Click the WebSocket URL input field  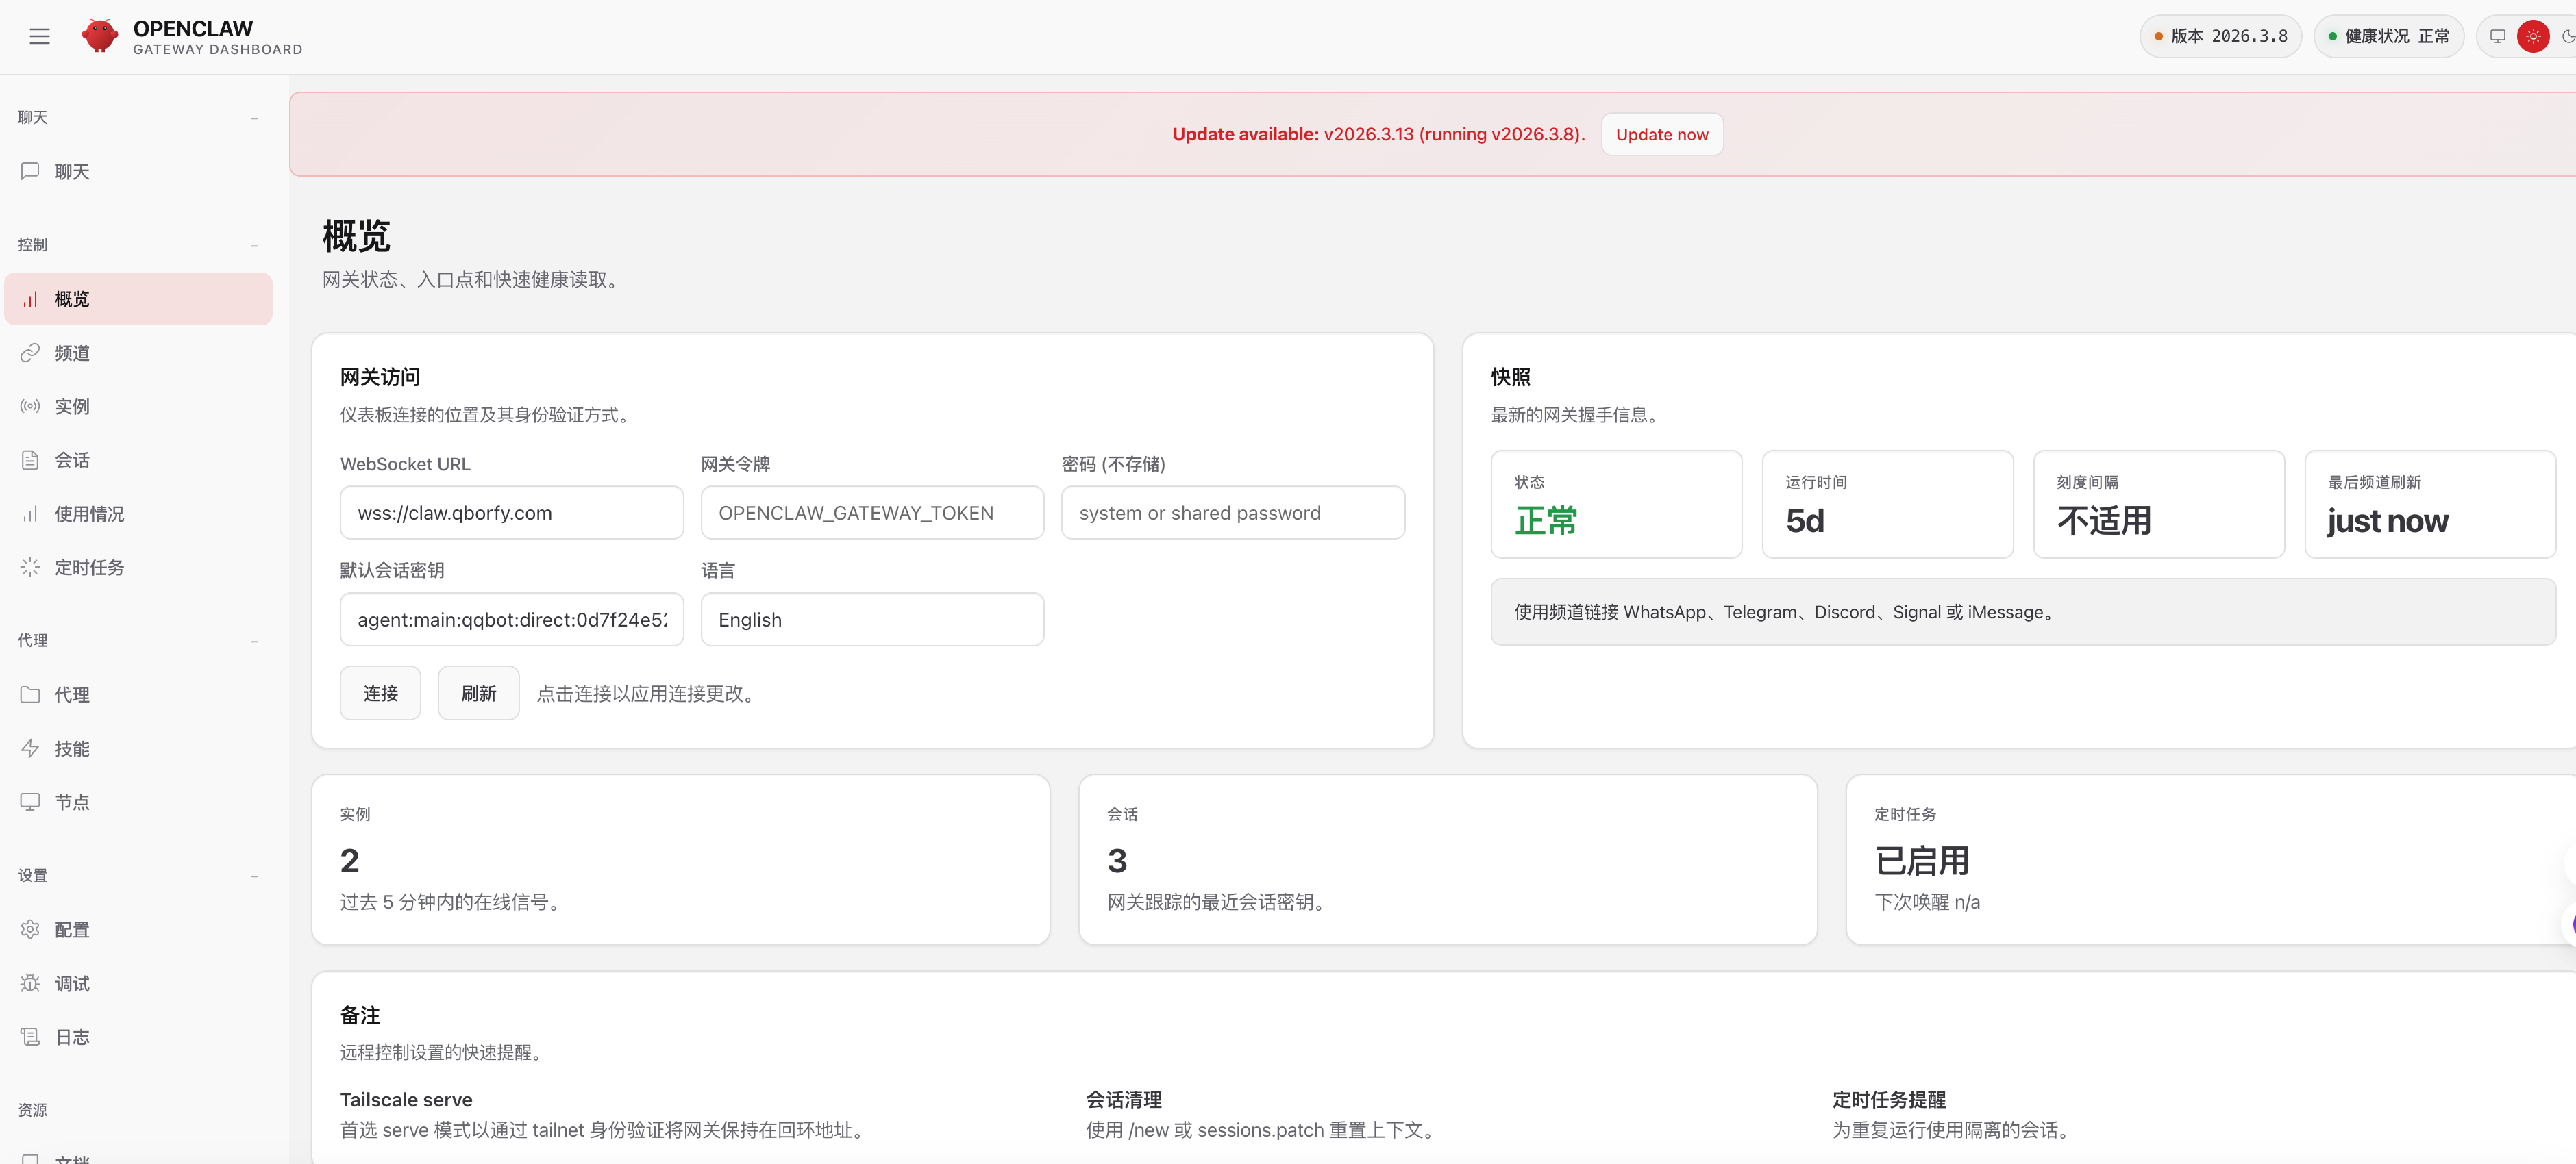(x=511, y=513)
